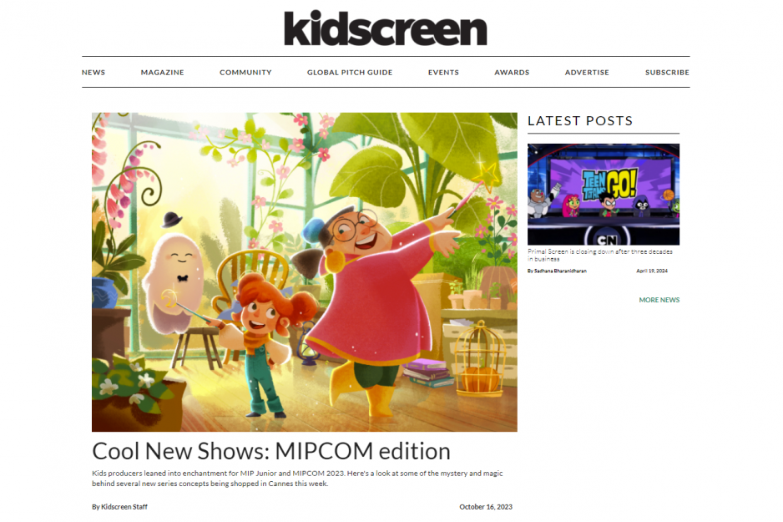Screen dimensions: 783x522
Task: Click the kidscreen logo
Action: (x=385, y=28)
